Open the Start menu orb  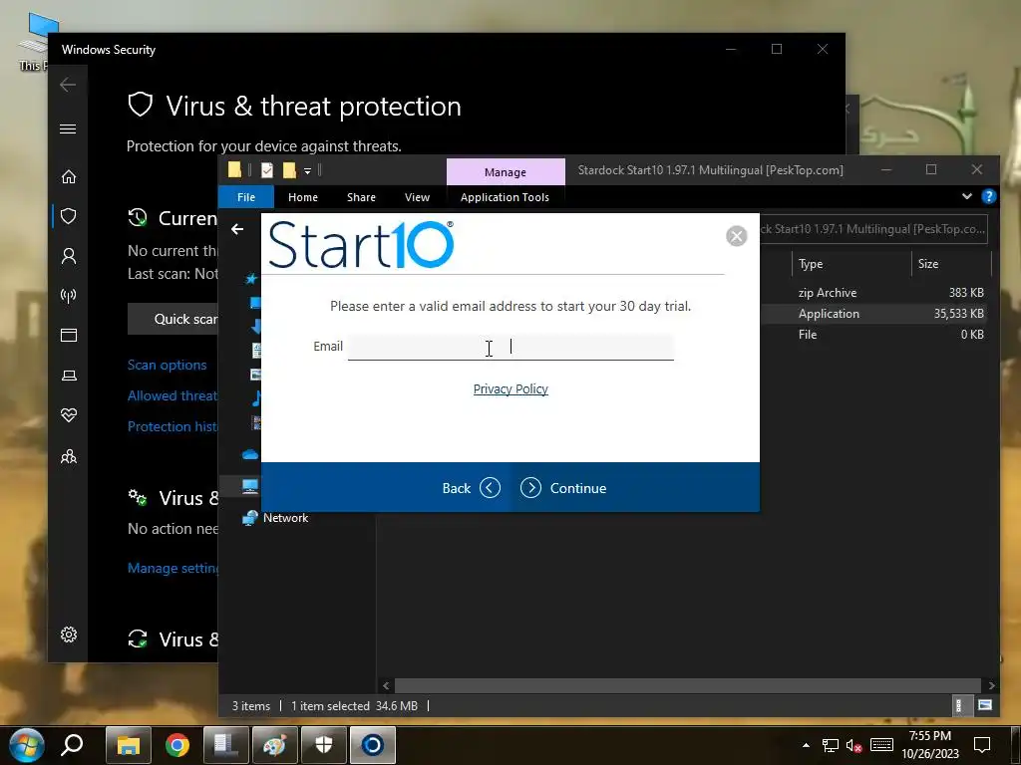coord(26,745)
